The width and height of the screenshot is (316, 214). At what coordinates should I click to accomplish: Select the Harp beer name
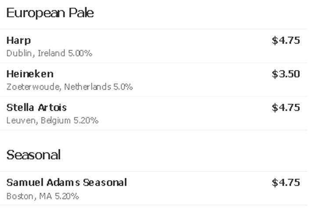18,40
